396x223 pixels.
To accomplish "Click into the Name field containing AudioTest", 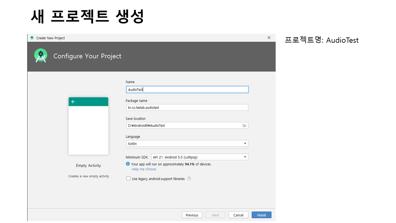I will (x=187, y=90).
